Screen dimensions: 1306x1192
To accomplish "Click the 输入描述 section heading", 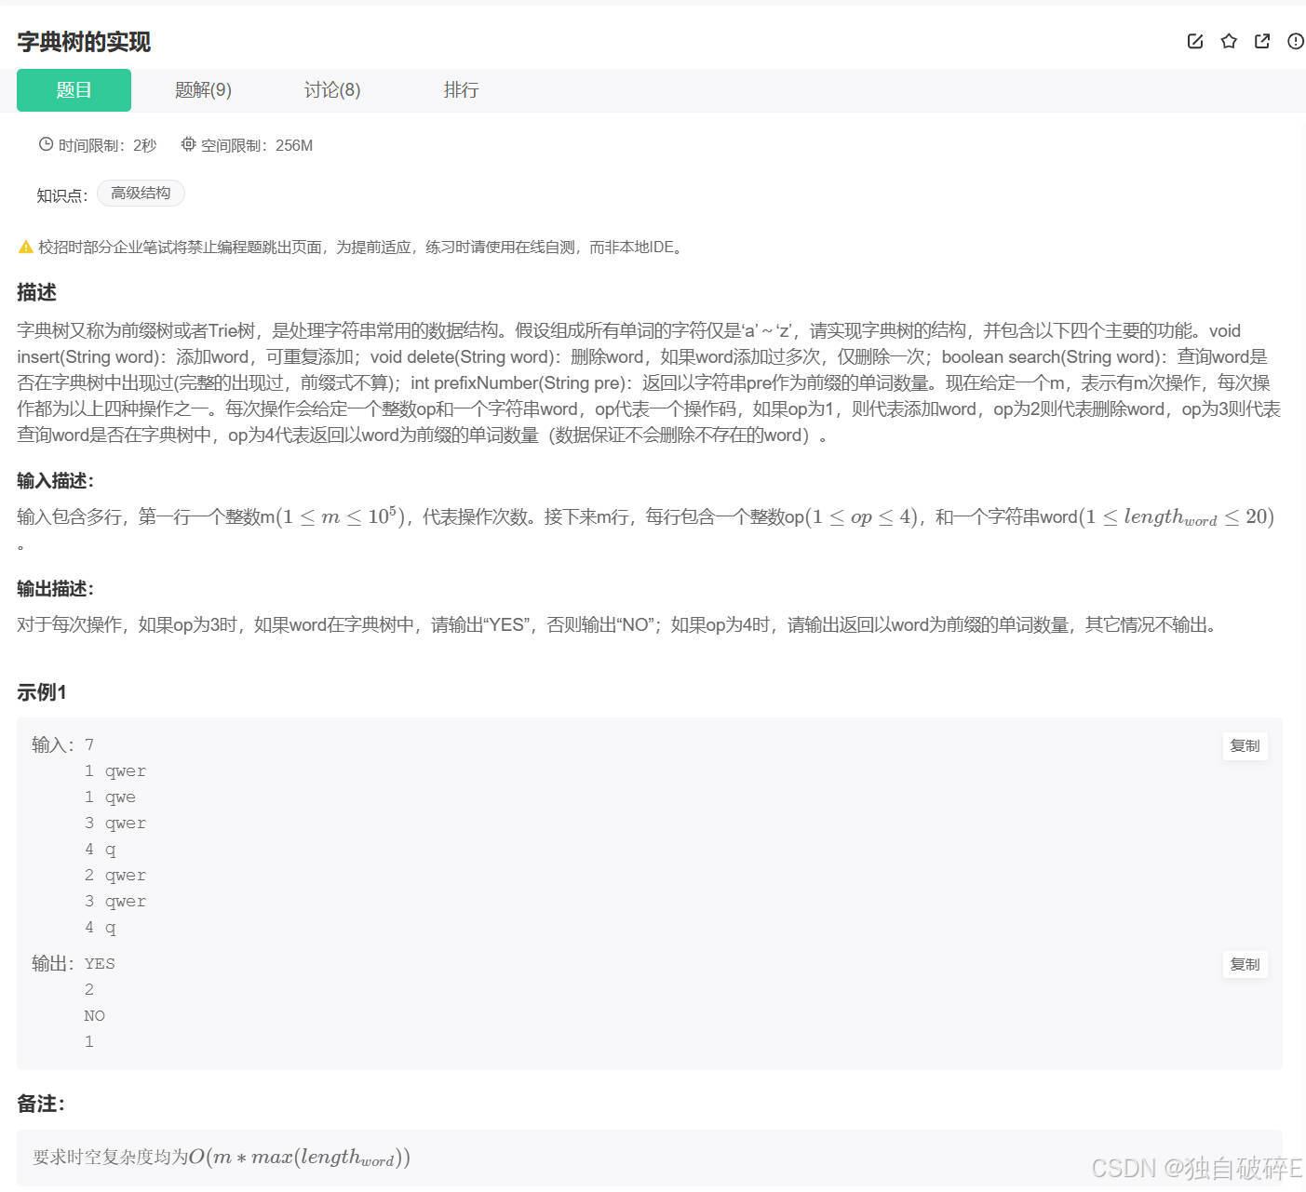I will tap(55, 481).
